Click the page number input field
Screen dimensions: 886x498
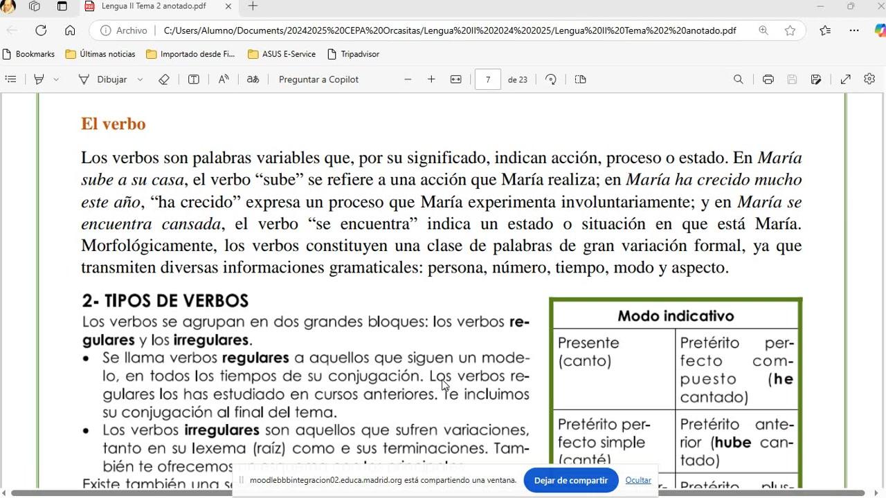pyautogui.click(x=488, y=80)
